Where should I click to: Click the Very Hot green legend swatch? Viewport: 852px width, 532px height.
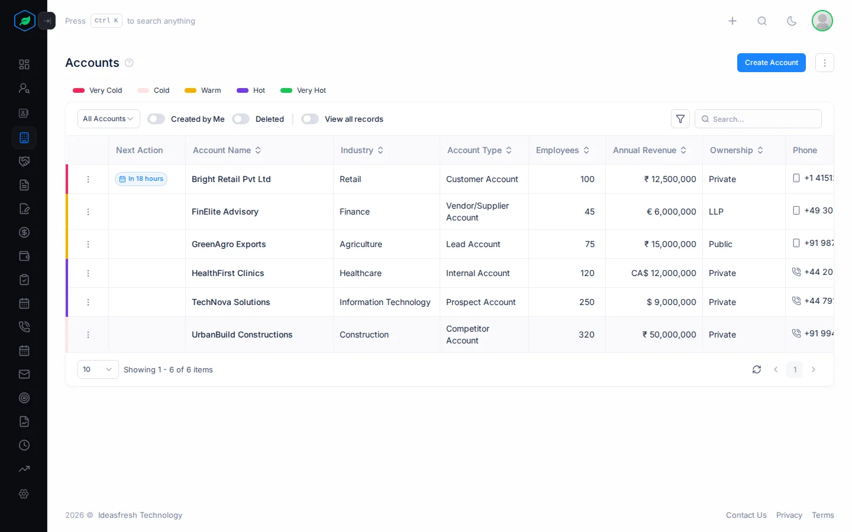point(286,90)
